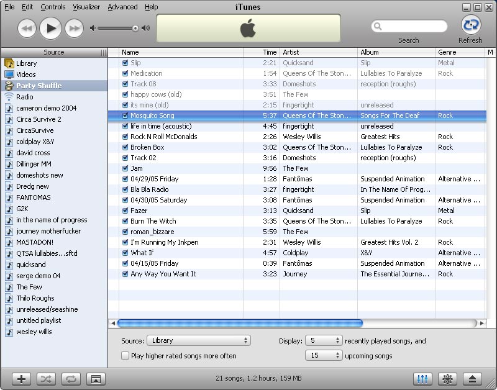Screen dimensions: 497x390
Task: Skip to the next track
Action: click(x=74, y=28)
